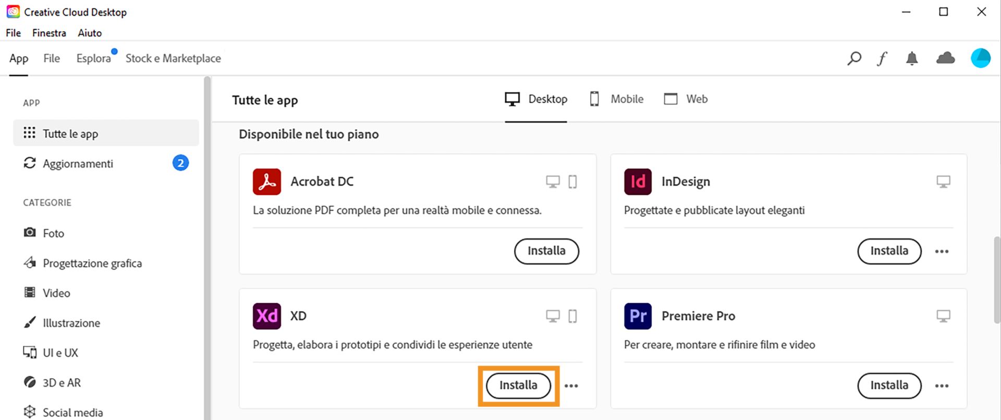
Task: Click the XD title text
Action: point(298,316)
